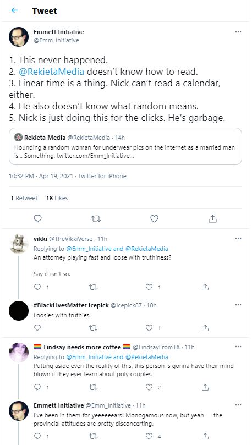The height and width of the screenshot is (445, 252).
Task: Like the 'Loosies with truthies' reply
Action: click(149, 328)
